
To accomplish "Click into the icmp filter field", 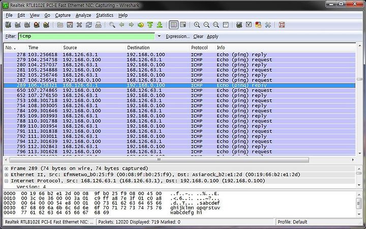I will click(x=86, y=37).
